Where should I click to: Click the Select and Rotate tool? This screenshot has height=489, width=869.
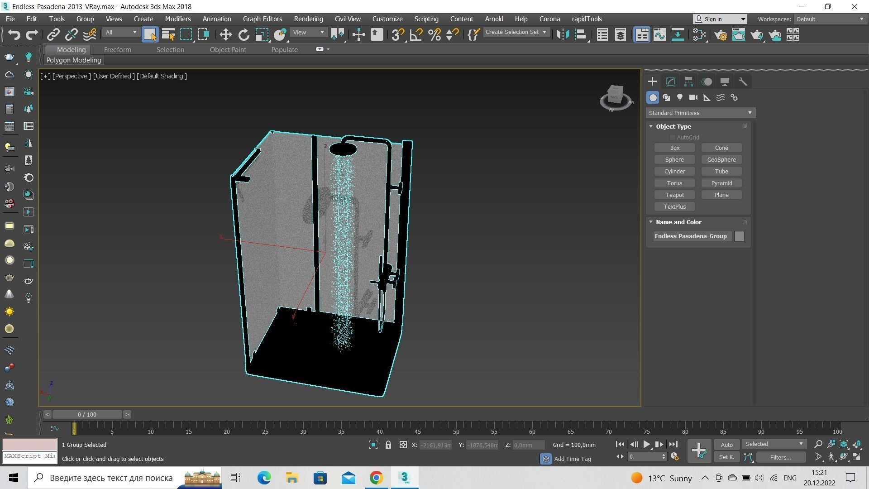244,35
